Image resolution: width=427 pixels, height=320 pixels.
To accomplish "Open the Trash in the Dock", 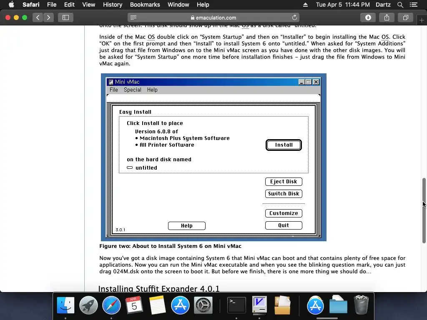I will point(361,305).
